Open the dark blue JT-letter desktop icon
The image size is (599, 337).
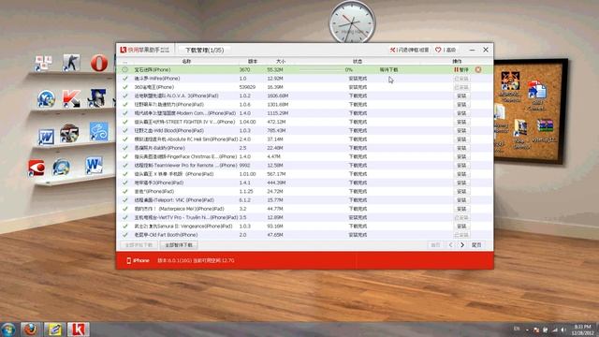pyautogui.click(x=97, y=97)
